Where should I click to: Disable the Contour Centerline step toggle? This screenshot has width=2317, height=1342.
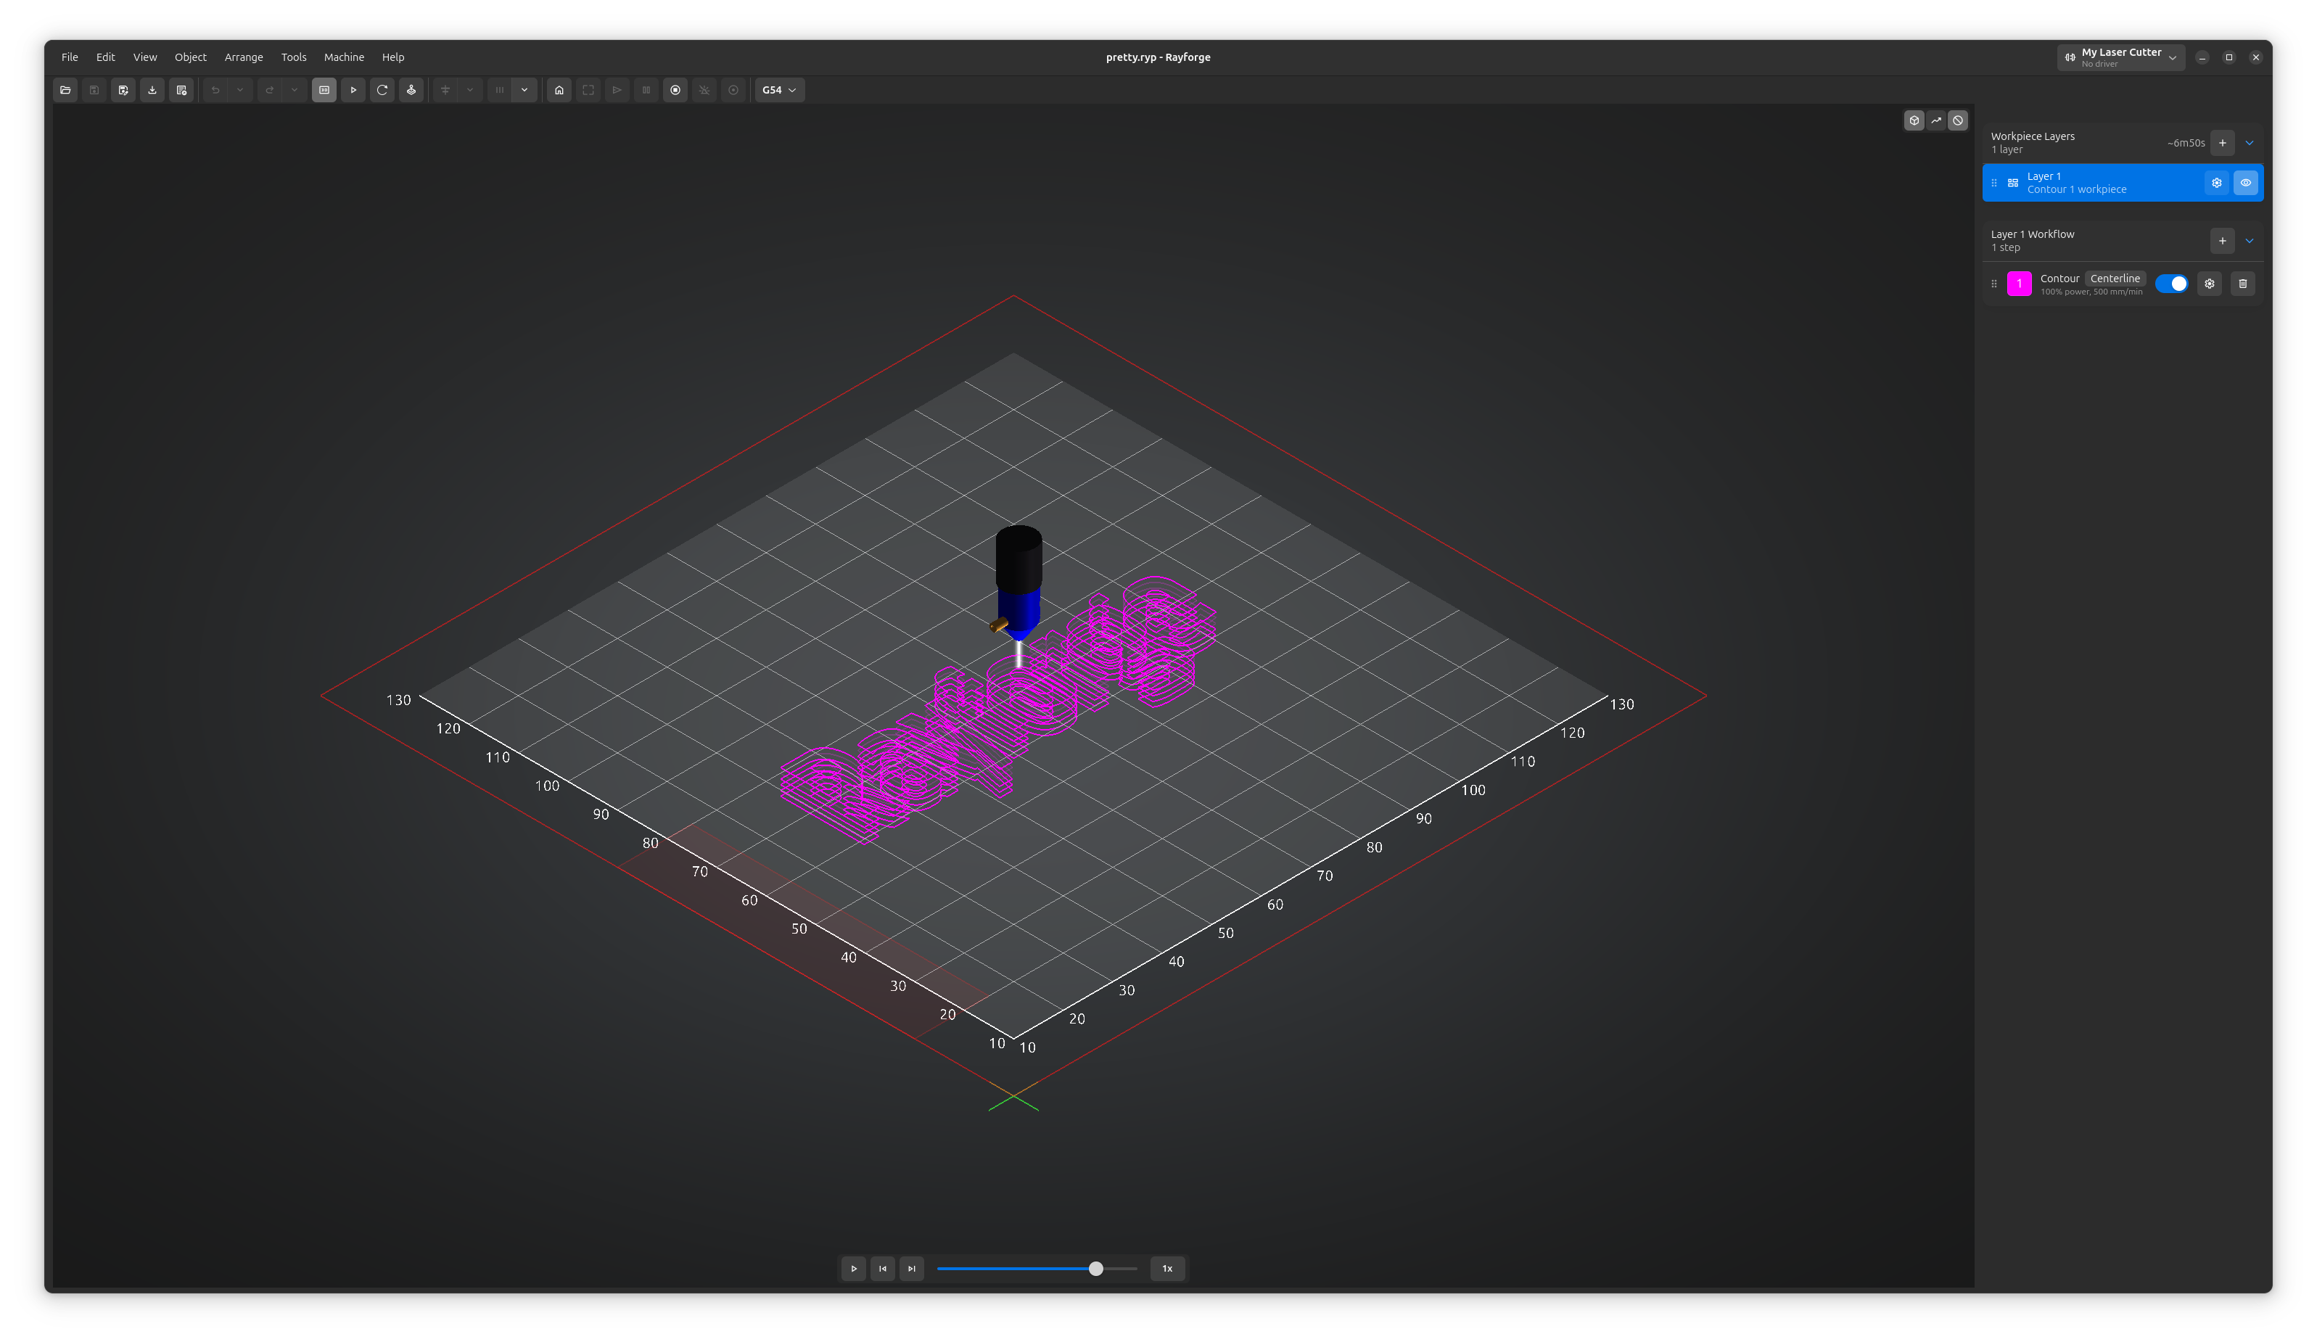point(2173,283)
